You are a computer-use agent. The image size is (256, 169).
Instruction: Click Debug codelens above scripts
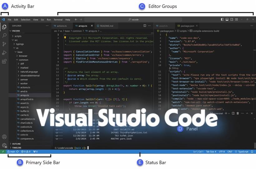tap(174, 68)
